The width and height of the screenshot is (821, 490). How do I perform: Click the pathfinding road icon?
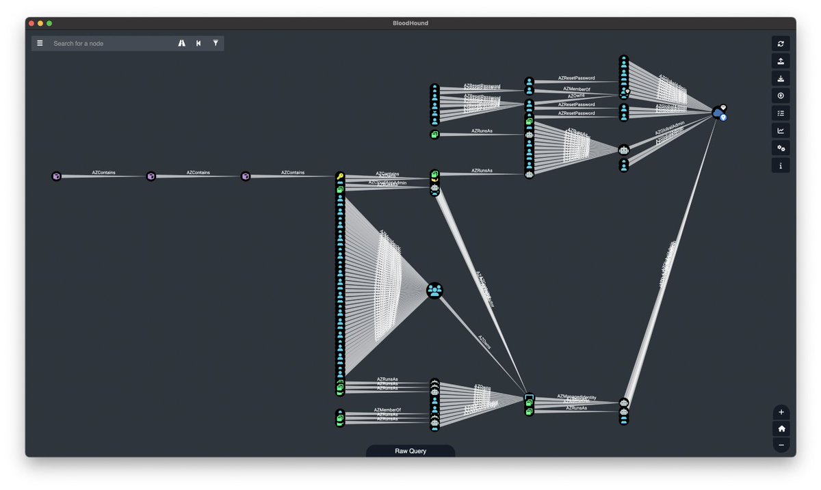[182, 43]
